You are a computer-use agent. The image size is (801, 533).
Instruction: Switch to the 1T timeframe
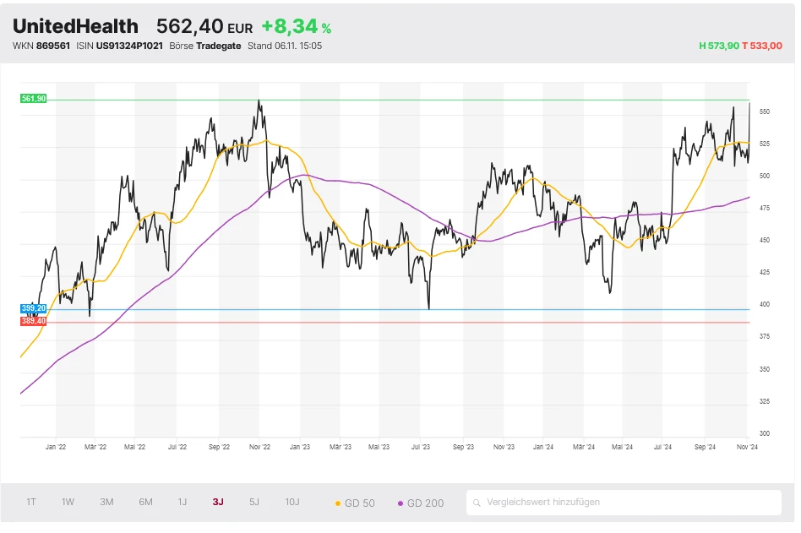coord(31,501)
